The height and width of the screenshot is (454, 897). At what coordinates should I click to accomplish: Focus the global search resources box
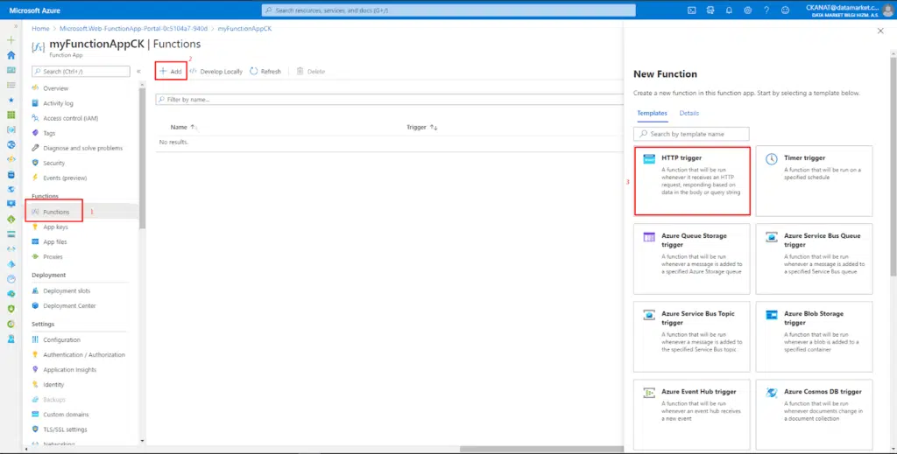[448, 10]
